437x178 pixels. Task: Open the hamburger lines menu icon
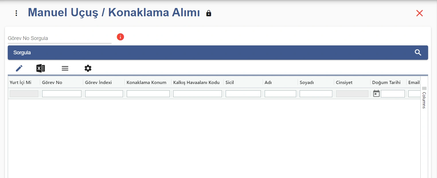65,68
